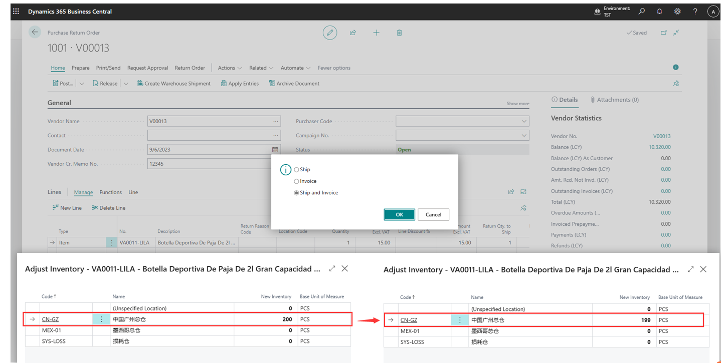Select Ship and Invoice radio option
This screenshot has width=721, height=363.
click(296, 193)
